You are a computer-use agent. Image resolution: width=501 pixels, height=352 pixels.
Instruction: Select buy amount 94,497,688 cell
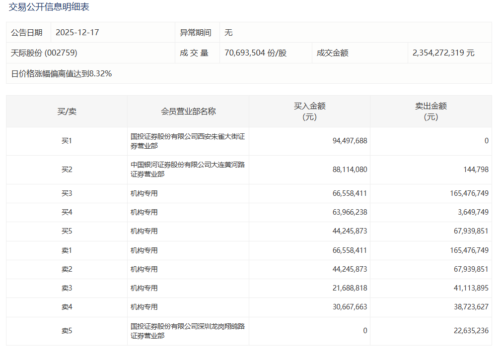point(350,141)
